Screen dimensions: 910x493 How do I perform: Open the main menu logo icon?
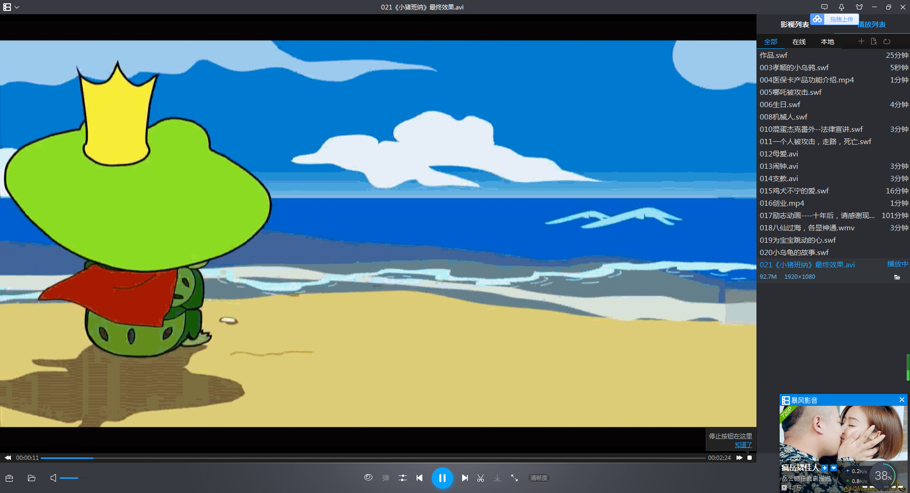7,7
